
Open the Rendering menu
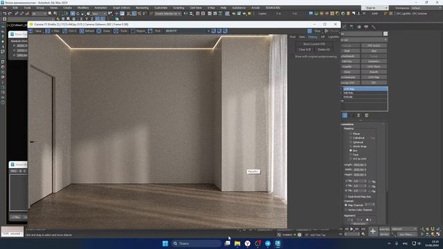point(142,8)
